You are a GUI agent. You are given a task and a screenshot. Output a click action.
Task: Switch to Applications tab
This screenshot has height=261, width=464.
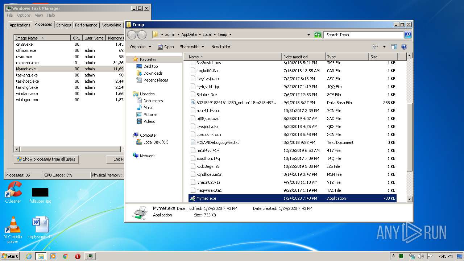[x=20, y=25]
